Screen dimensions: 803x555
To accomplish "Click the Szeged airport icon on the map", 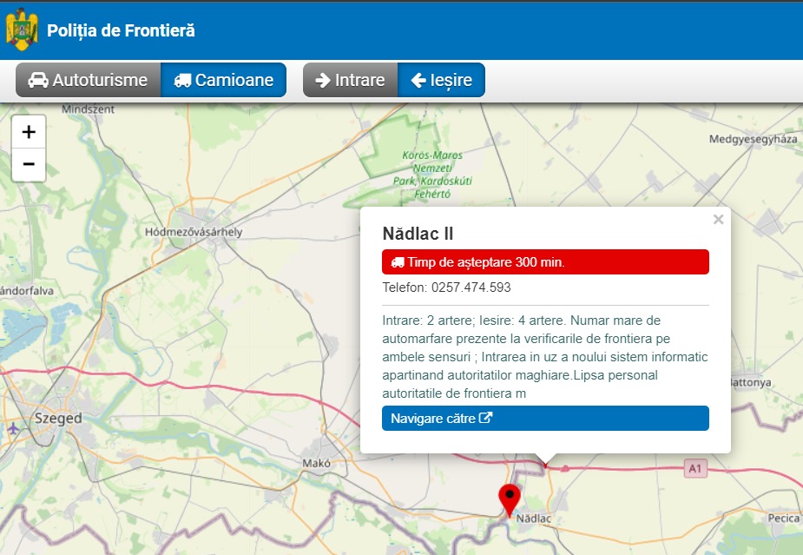I will [x=12, y=429].
